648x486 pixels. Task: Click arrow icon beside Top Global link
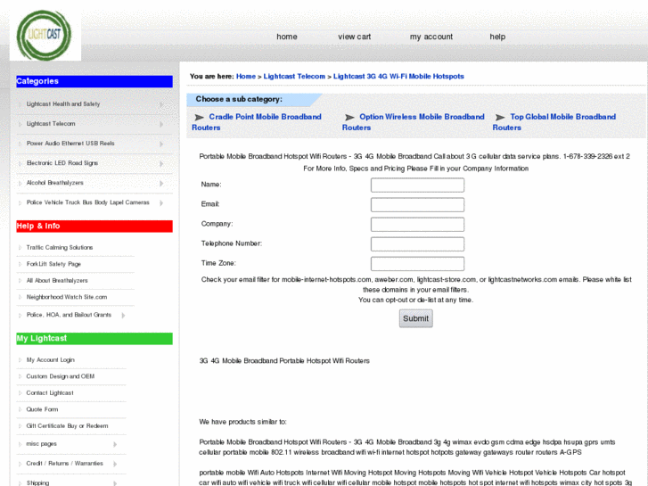pyautogui.click(x=500, y=118)
